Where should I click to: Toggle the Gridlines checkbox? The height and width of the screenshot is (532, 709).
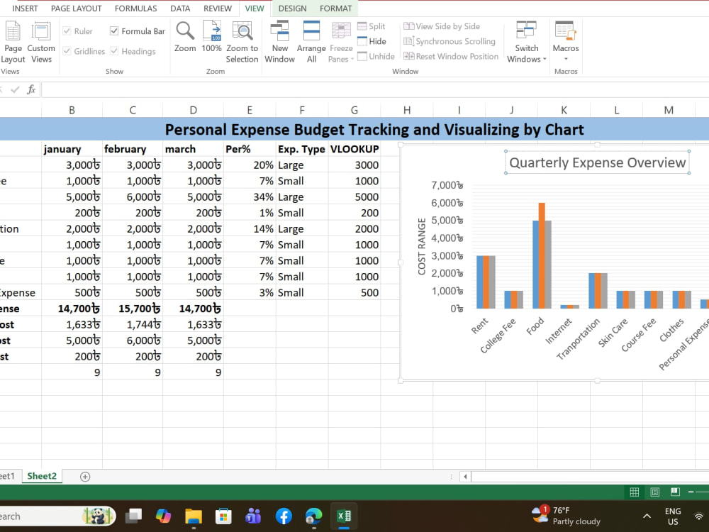[x=67, y=51]
